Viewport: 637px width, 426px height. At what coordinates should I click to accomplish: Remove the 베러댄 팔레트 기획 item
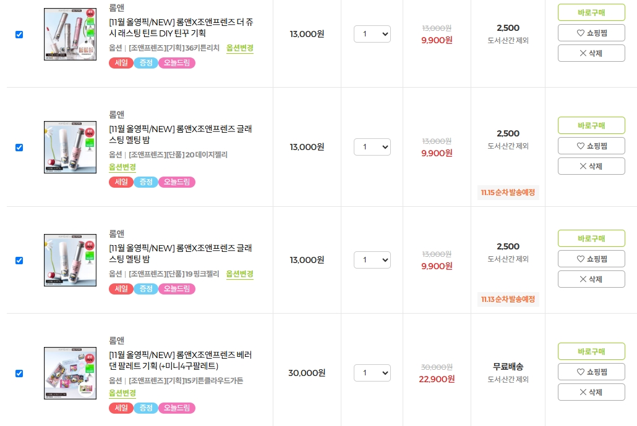[591, 392]
